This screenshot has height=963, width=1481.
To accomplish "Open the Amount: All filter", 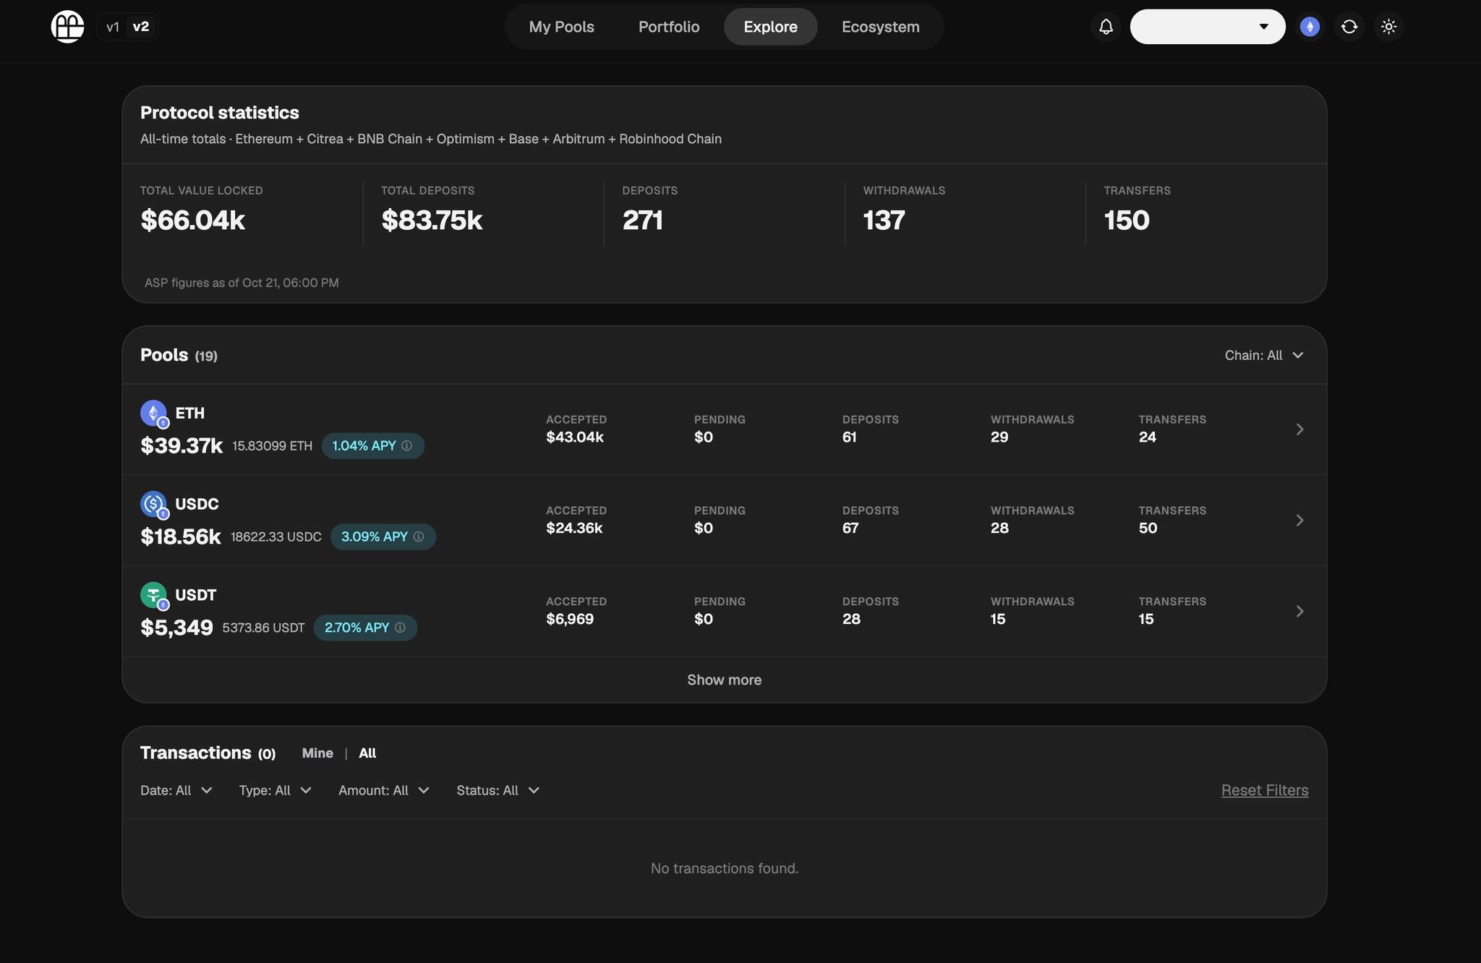I will (x=384, y=790).
